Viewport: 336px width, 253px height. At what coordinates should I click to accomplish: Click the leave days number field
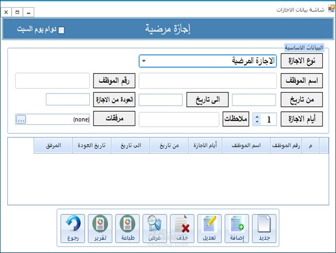coord(269,119)
